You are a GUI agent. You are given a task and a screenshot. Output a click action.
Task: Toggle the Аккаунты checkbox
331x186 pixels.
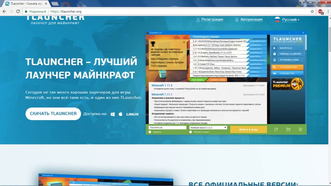[x=150, y=132]
